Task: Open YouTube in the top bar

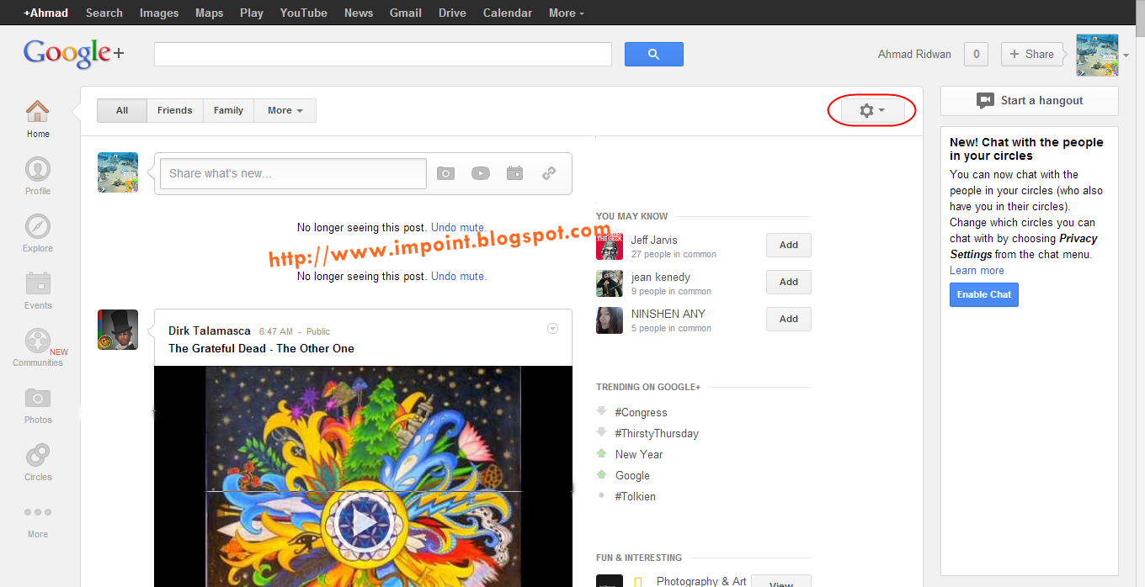Action: click(304, 13)
